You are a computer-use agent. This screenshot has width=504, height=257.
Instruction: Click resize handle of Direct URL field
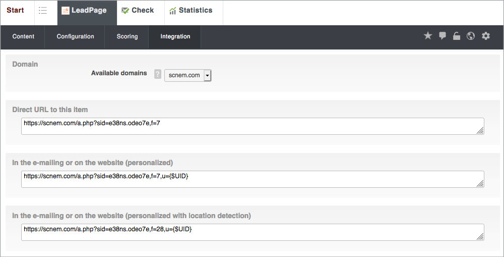(480, 131)
